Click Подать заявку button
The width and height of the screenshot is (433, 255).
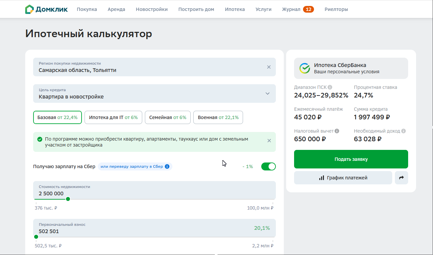(351, 159)
